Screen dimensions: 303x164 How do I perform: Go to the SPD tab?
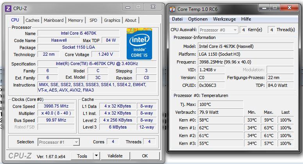click(93, 20)
